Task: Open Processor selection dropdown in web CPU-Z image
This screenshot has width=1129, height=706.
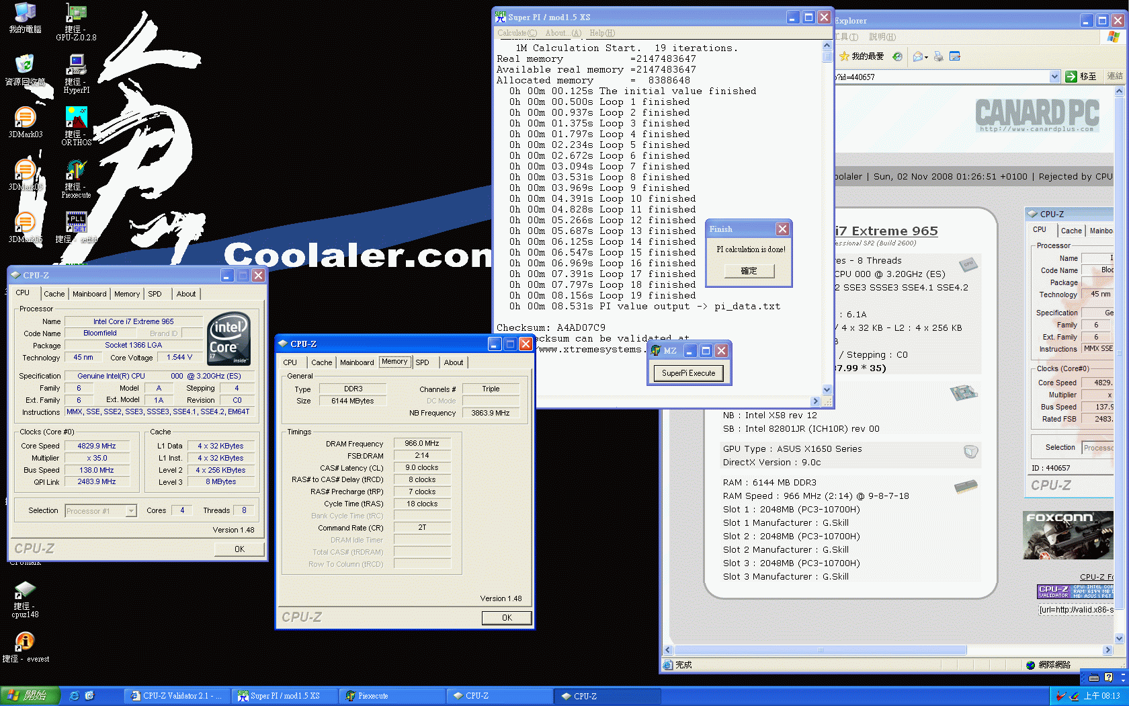Action: point(1098,448)
